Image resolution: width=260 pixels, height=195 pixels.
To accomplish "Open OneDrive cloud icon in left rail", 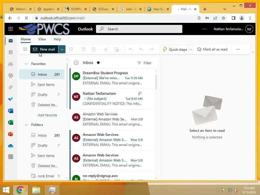I will (11, 146).
